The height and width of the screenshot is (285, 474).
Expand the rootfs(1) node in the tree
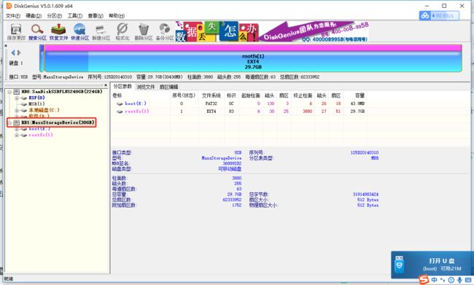[x=17, y=135]
